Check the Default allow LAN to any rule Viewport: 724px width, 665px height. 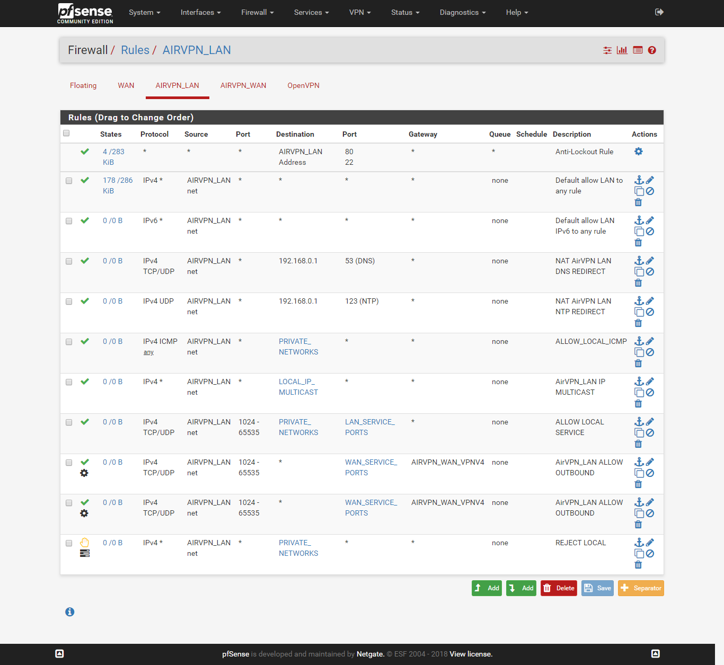(x=69, y=181)
